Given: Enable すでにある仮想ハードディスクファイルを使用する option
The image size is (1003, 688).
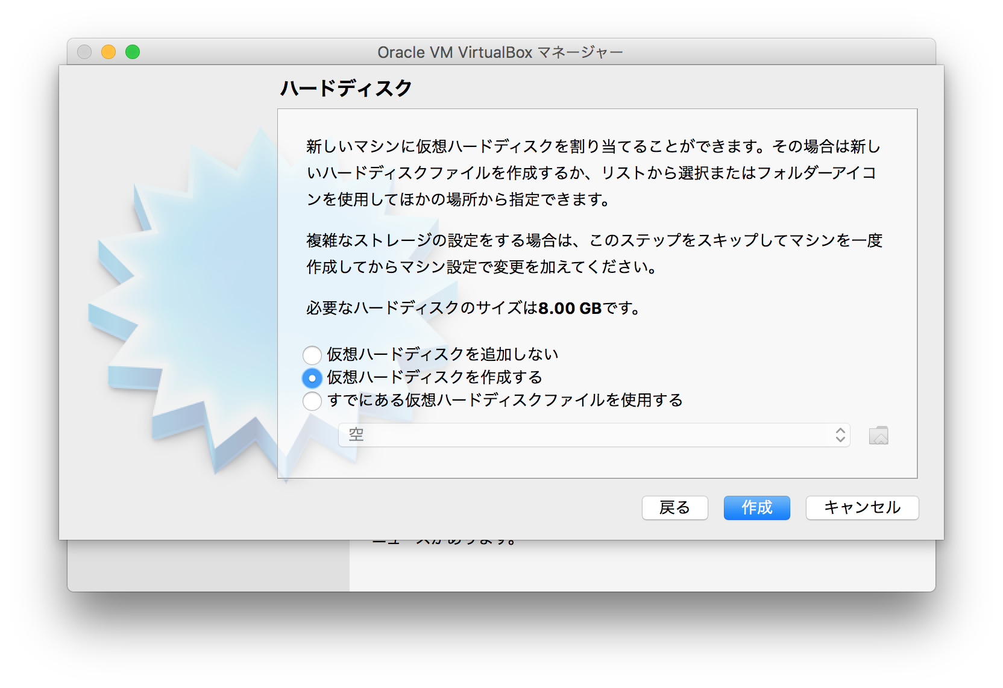Looking at the screenshot, I should (x=312, y=401).
